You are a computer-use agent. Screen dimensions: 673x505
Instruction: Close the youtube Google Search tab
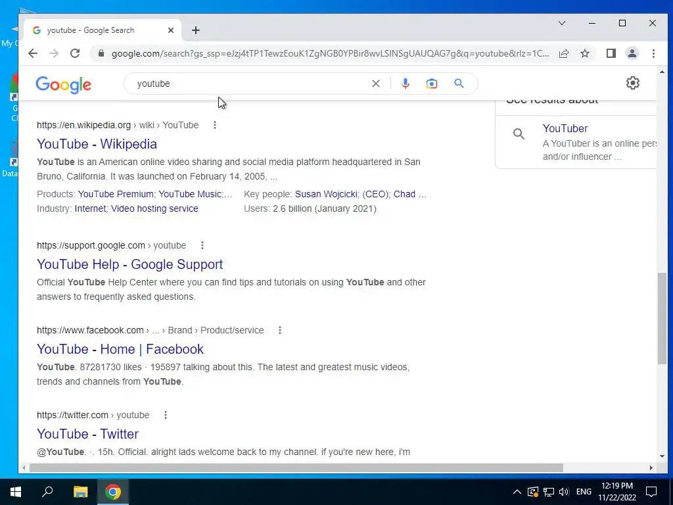(x=170, y=30)
